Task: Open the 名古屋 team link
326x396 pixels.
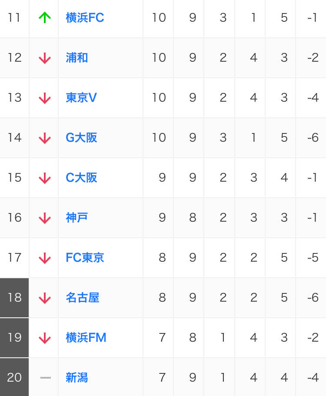Action: click(x=82, y=297)
